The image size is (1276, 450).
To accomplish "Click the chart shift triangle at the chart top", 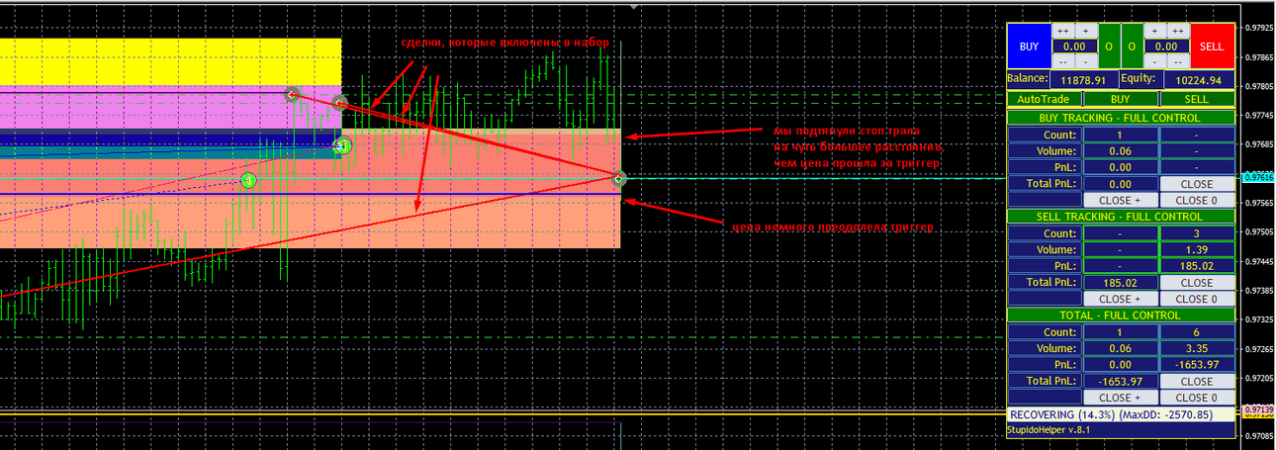I will (633, 5).
